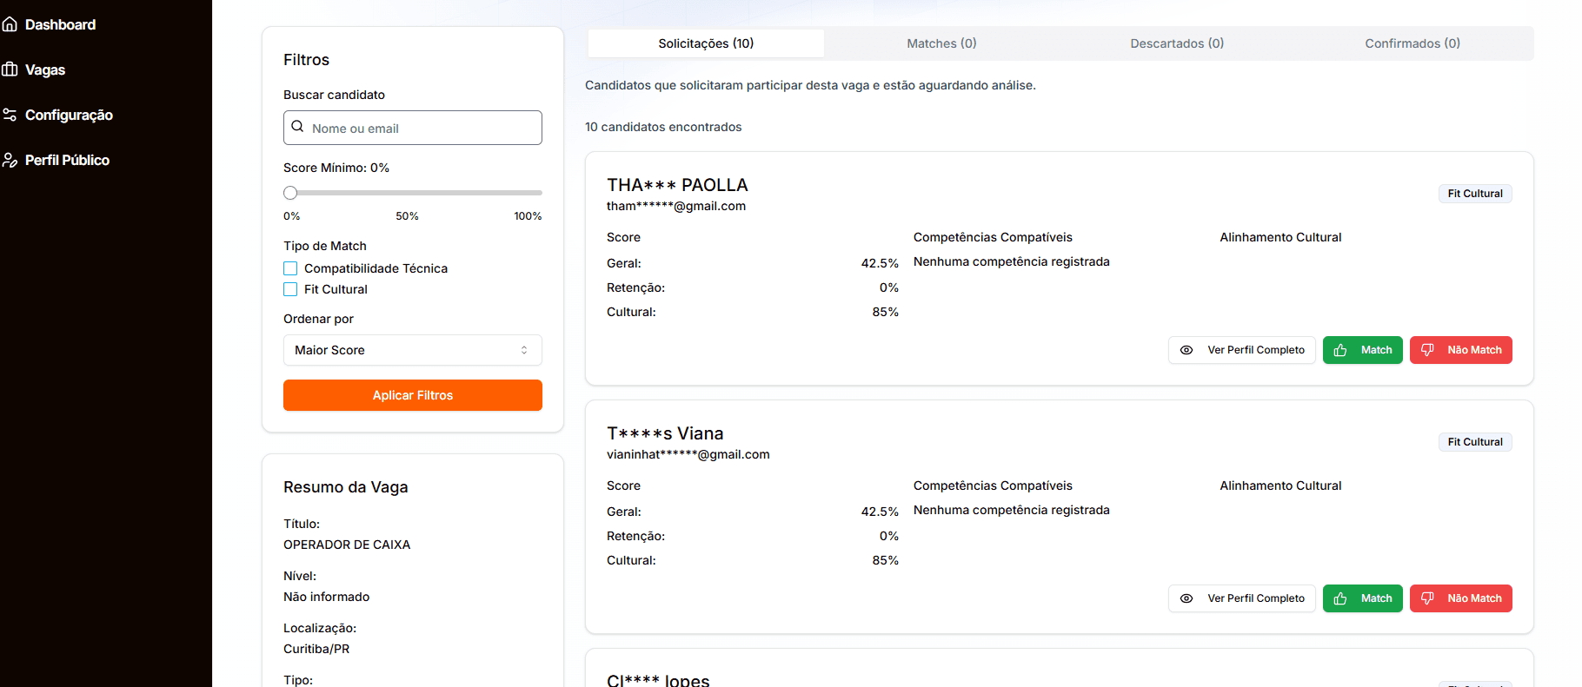Screen dimensions: 1582x687
Task: Click Não Match for T****s Viana
Action: [1460, 598]
